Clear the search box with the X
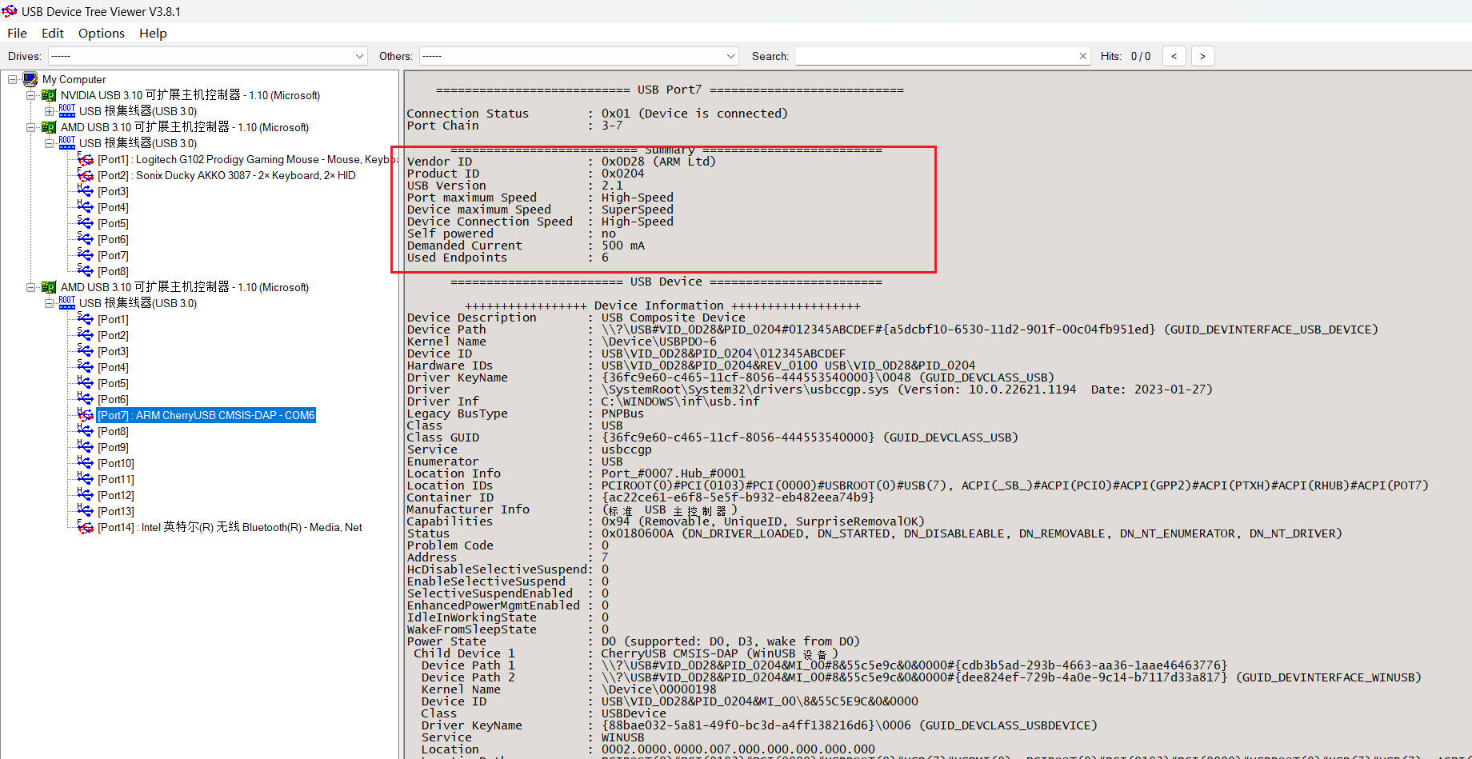 point(1083,56)
